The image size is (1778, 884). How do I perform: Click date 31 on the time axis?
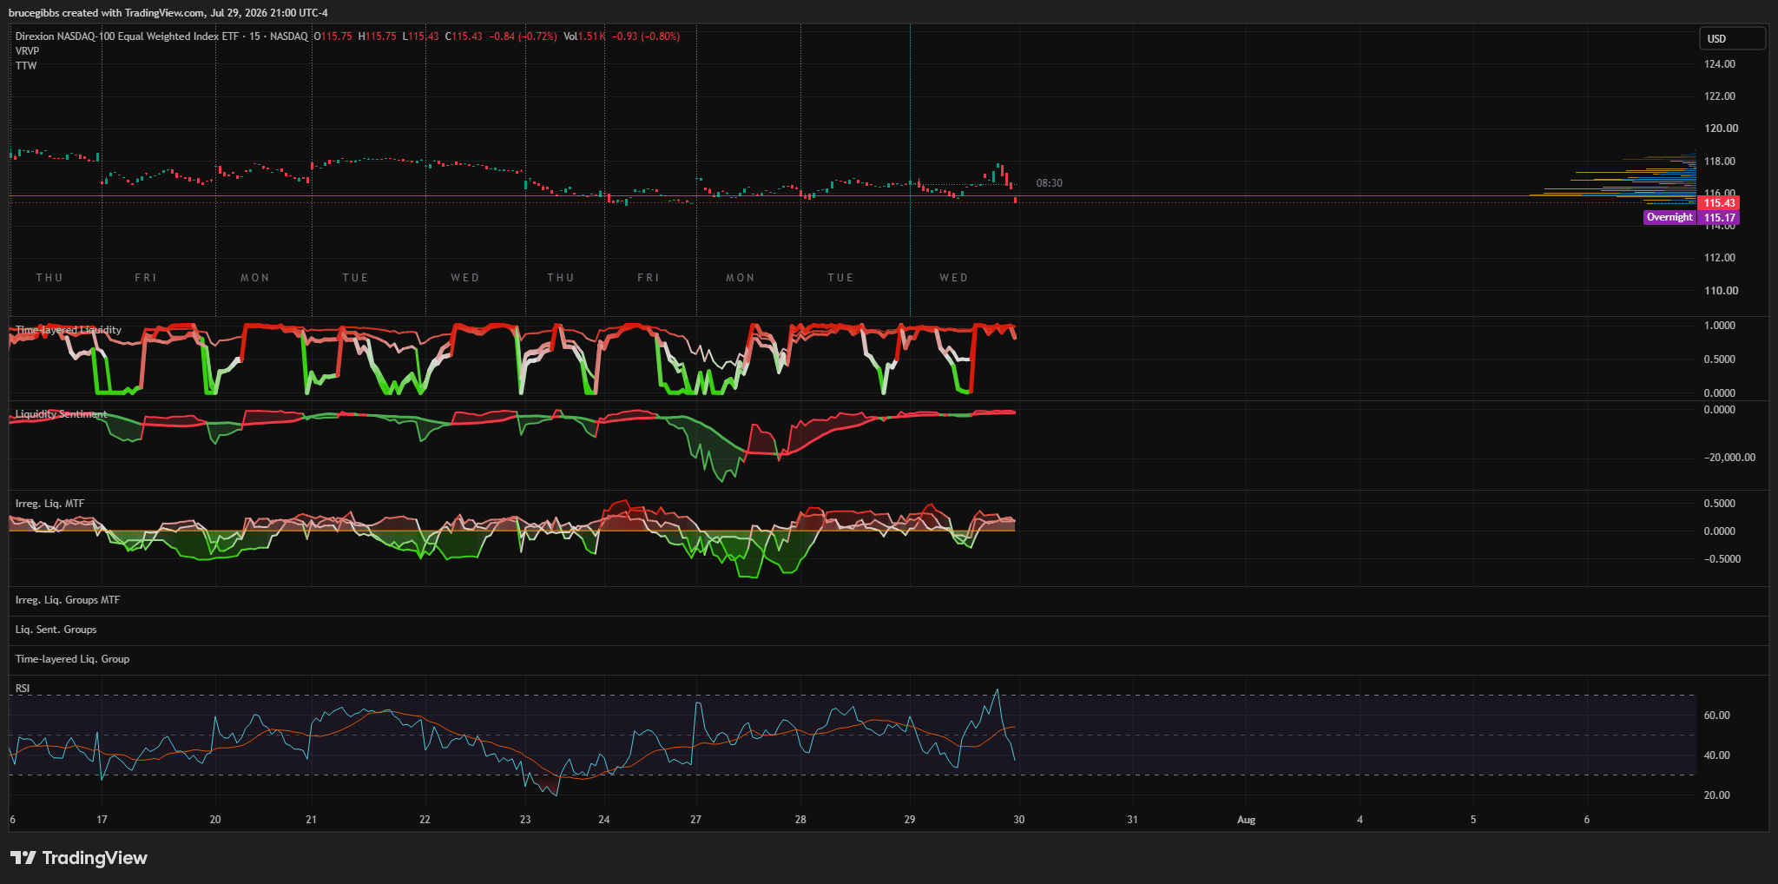click(1132, 820)
